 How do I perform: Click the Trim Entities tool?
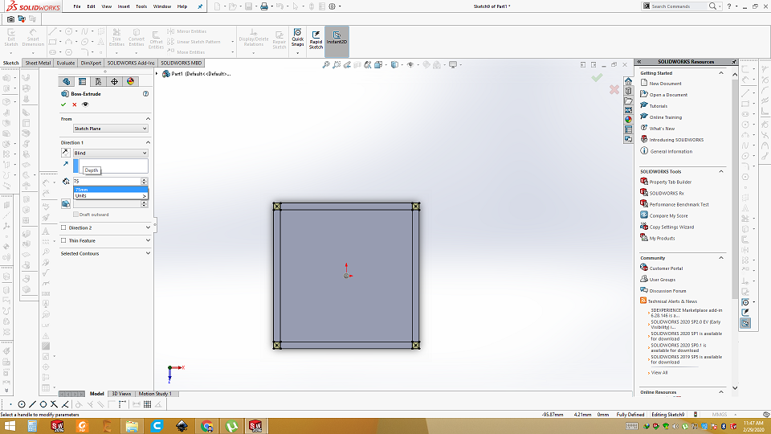[x=116, y=38]
